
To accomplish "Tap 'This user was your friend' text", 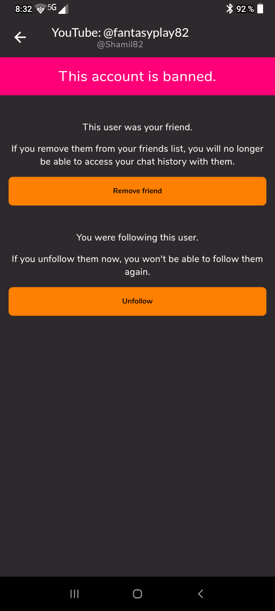I will point(137,127).
